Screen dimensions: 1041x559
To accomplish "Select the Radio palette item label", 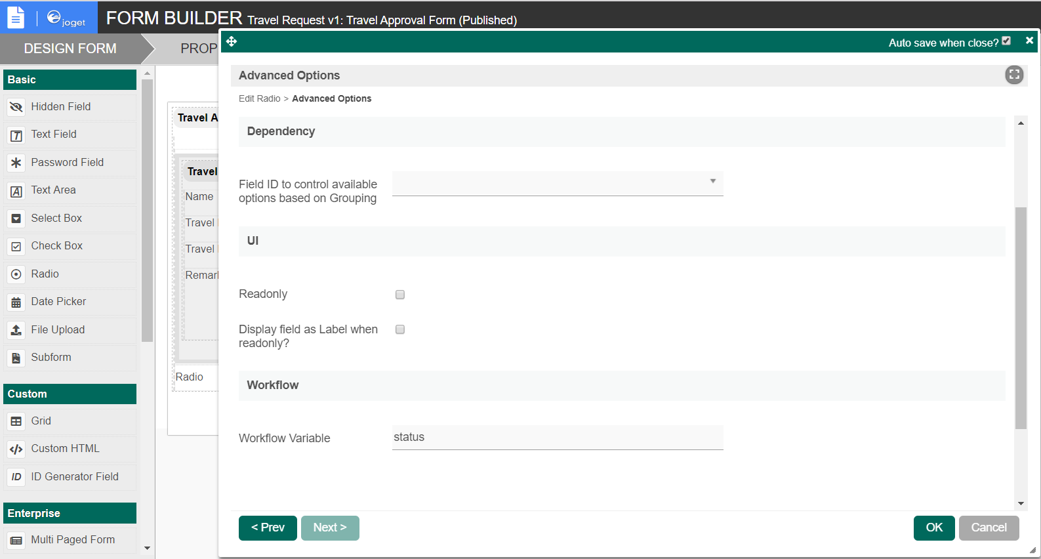I will (45, 274).
